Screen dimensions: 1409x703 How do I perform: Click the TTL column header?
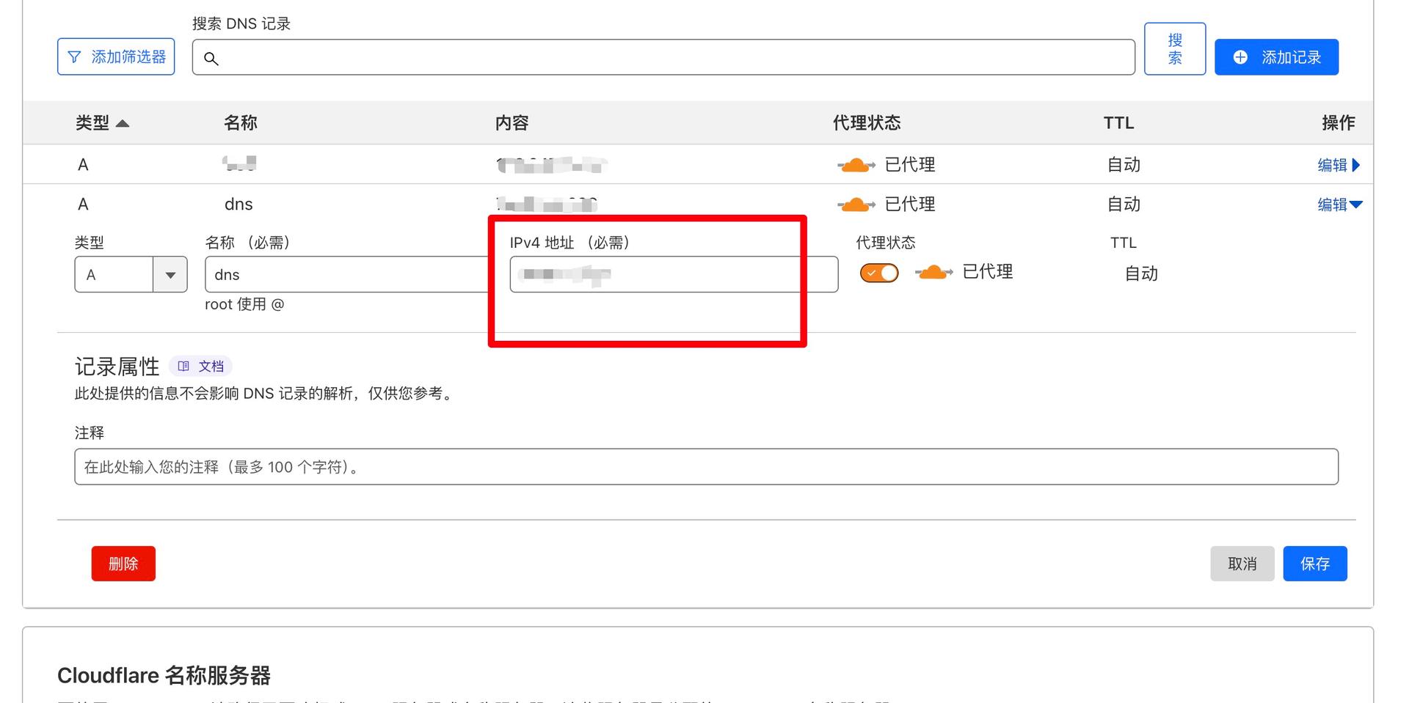1118,123
